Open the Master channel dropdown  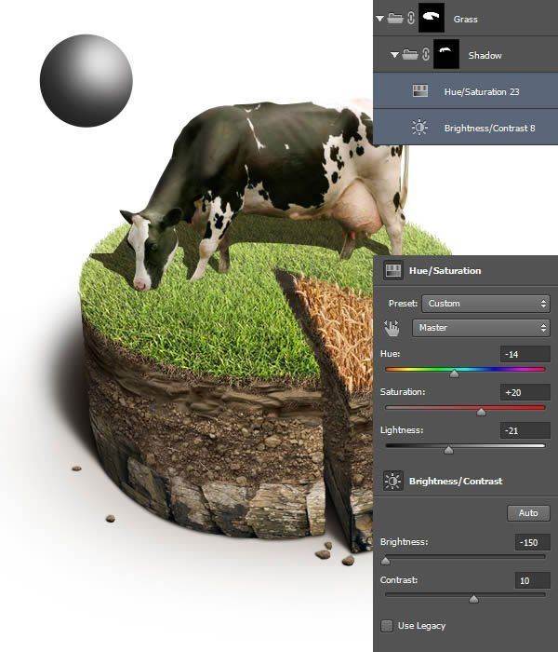pyautogui.click(x=481, y=328)
